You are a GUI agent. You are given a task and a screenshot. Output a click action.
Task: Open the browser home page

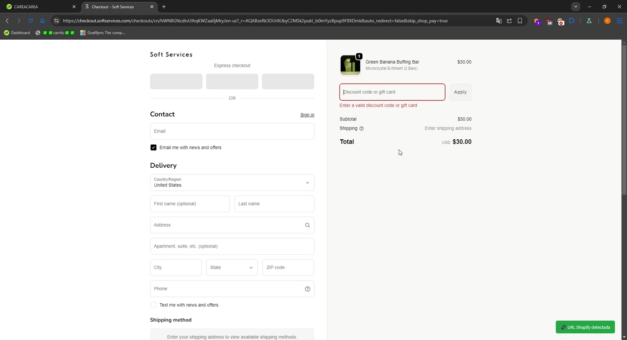point(42,20)
